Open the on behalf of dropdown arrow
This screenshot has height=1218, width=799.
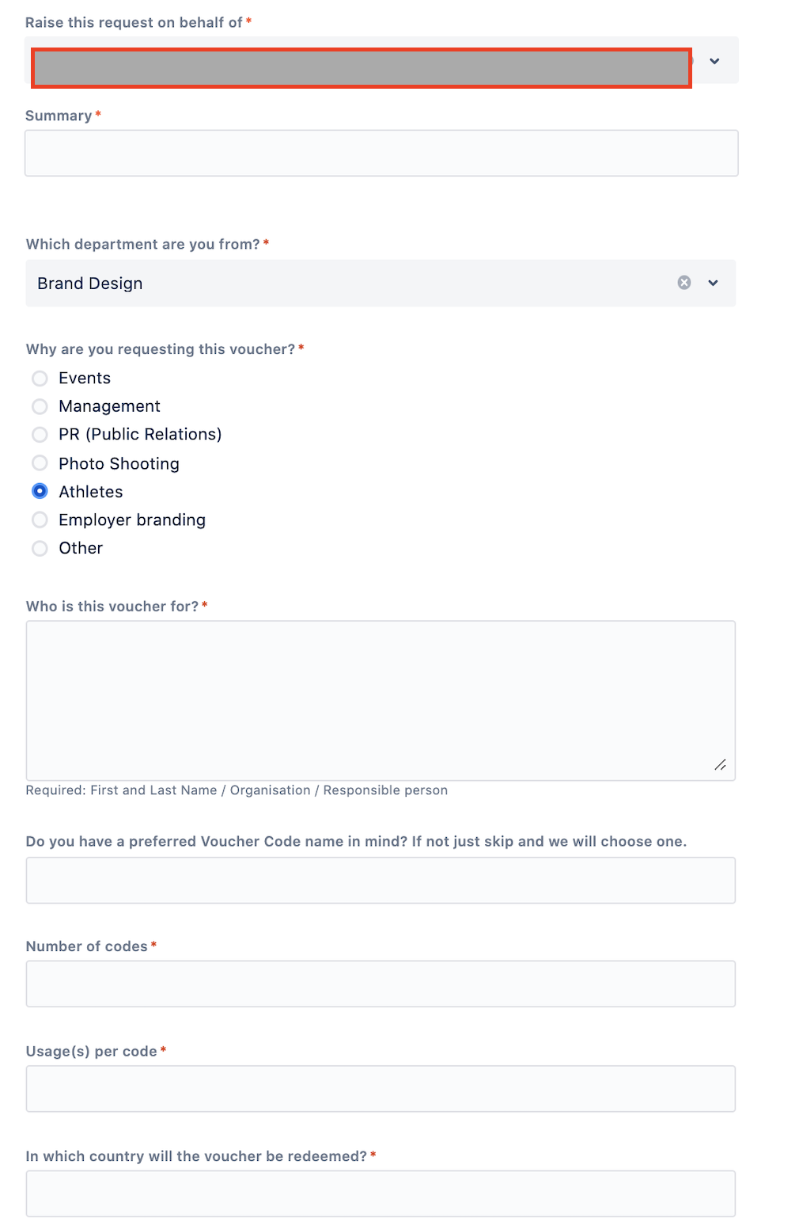point(714,61)
